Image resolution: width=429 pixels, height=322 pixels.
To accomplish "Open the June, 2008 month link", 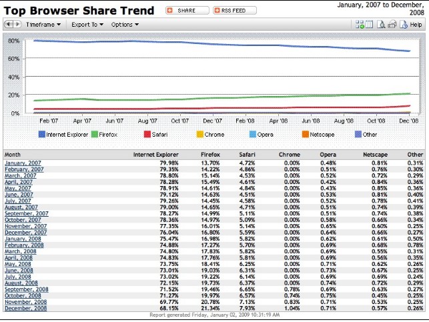I will point(19,271).
